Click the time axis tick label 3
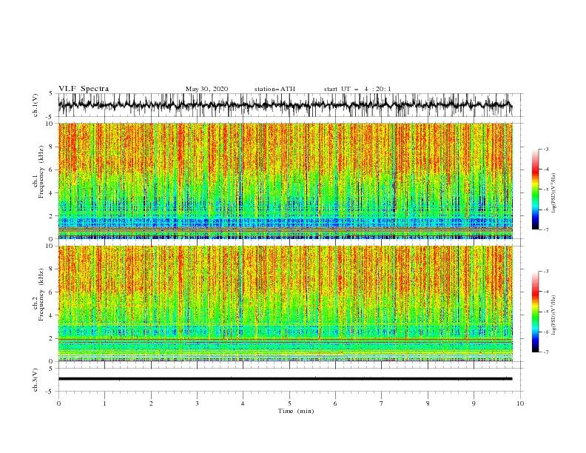Screen dimensions: 586x453 tap(197, 403)
